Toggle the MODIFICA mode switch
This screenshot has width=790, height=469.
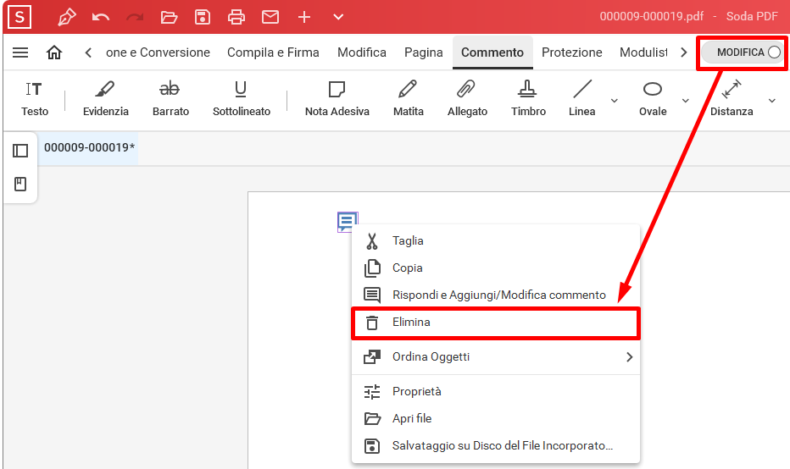743,52
